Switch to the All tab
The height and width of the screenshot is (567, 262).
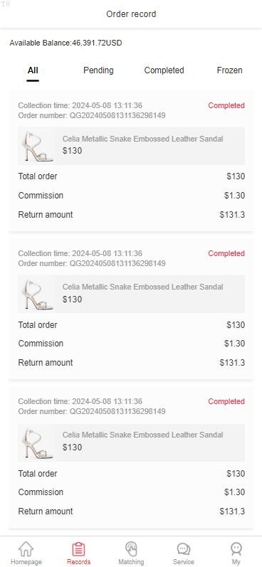click(33, 70)
